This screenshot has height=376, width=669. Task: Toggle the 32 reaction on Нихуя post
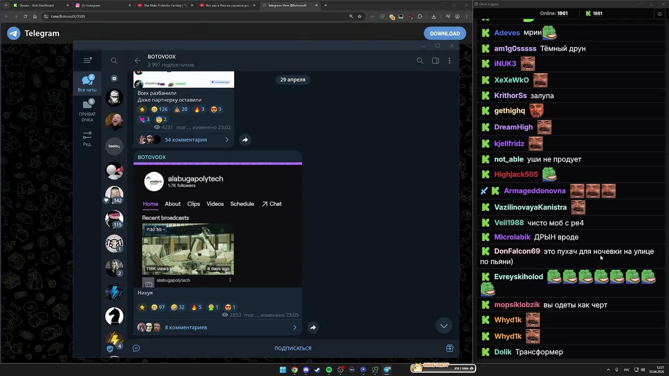pos(178,307)
